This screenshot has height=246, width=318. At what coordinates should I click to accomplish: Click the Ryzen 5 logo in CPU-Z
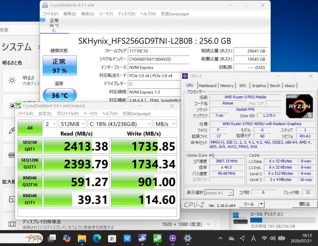coord(299,106)
